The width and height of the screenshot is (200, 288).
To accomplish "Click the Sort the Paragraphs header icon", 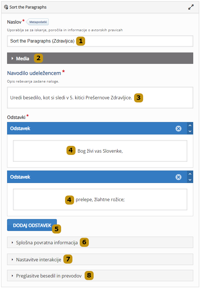I will tap(6, 7).
